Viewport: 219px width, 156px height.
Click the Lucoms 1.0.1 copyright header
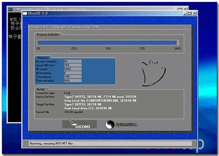(65, 27)
